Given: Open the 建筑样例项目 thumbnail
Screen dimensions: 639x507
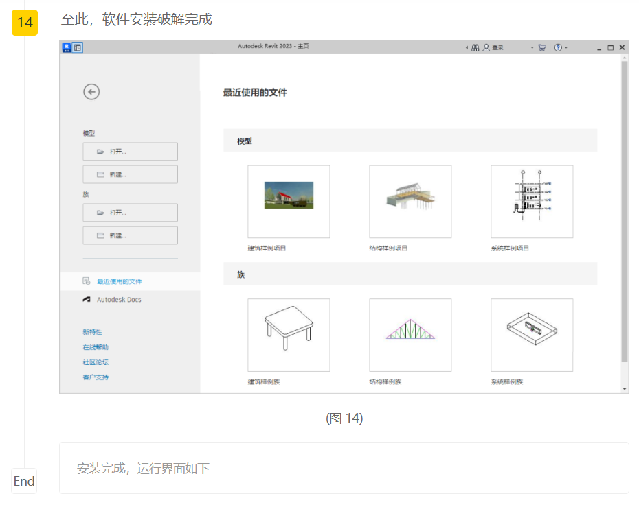Looking at the screenshot, I should (x=289, y=201).
